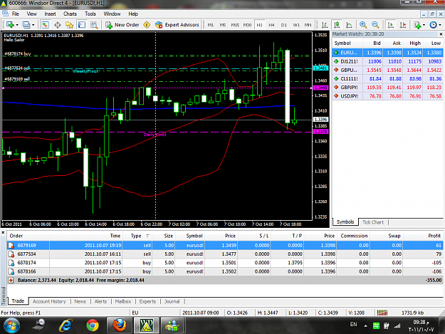Switch chart to D1 timeframe
Screen dimensions: 445x334
coord(284,25)
